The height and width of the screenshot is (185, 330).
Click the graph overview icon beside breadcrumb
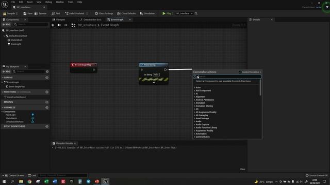pyautogui.click(x=73, y=25)
